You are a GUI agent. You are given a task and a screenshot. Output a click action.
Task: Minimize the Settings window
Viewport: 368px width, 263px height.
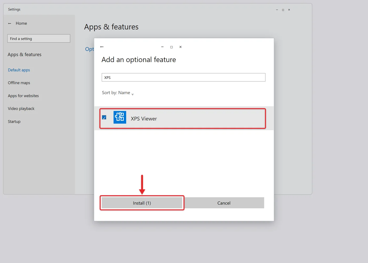point(277,10)
